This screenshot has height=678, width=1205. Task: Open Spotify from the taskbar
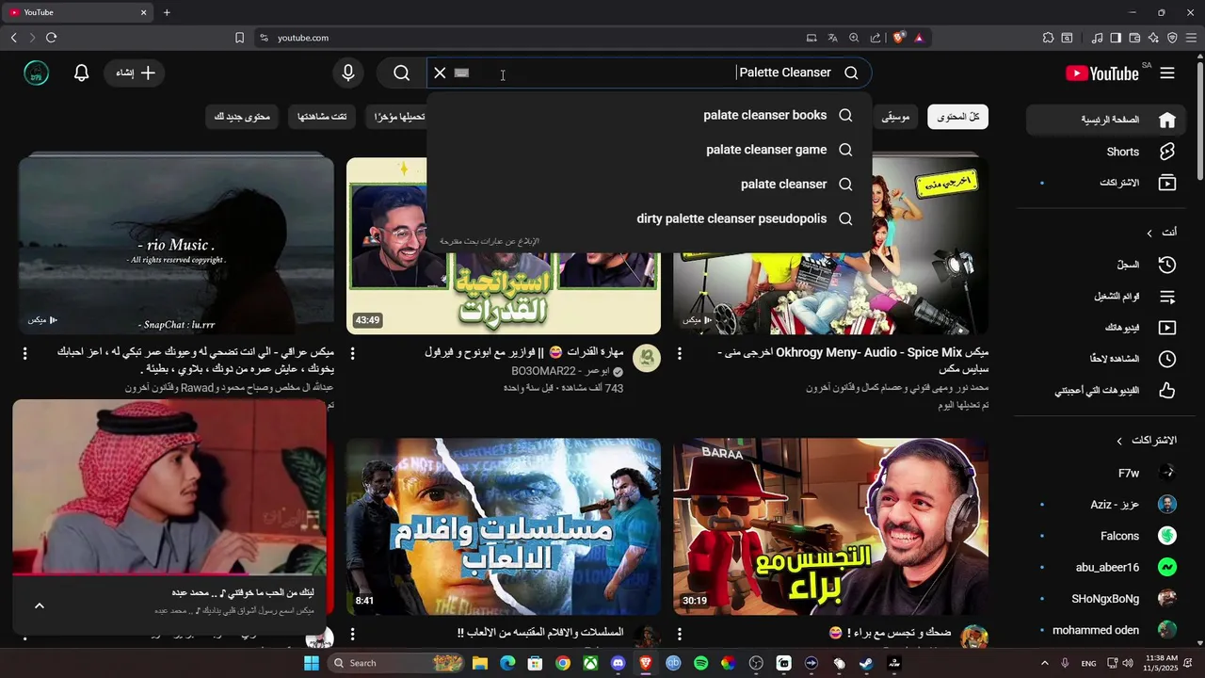[700, 663]
